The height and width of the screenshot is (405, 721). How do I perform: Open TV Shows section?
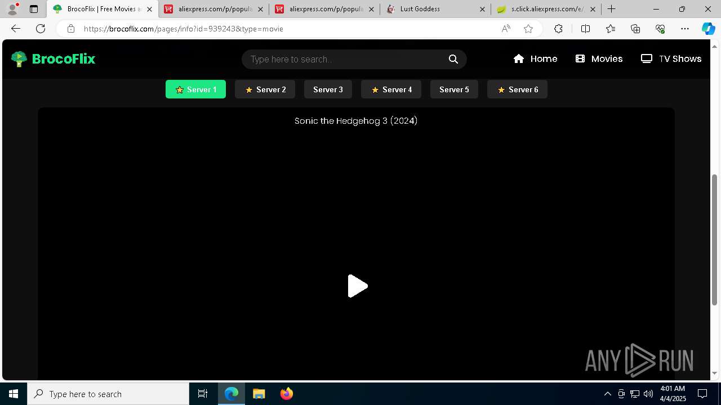[x=671, y=59]
